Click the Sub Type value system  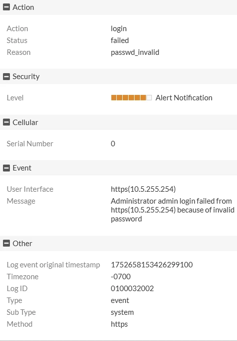tap(122, 312)
